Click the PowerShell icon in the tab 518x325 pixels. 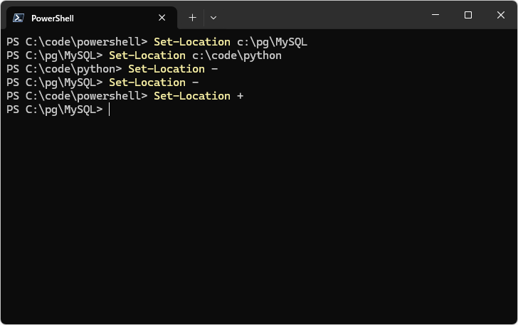18,18
